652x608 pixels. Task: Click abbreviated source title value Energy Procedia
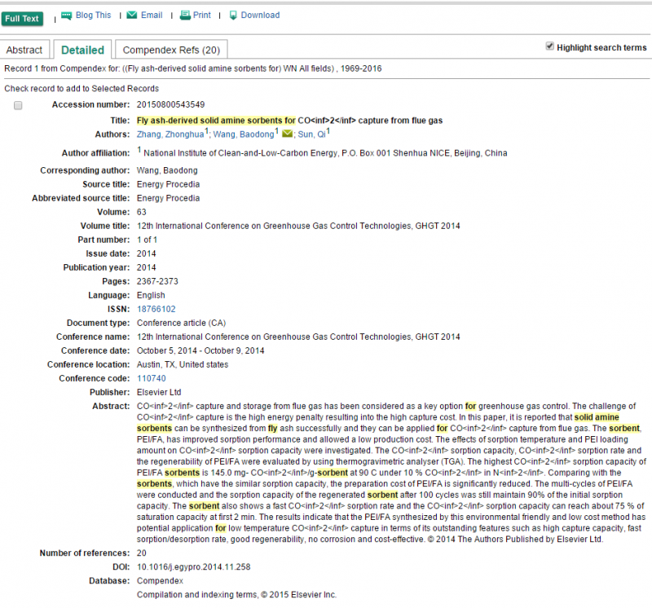coord(169,198)
